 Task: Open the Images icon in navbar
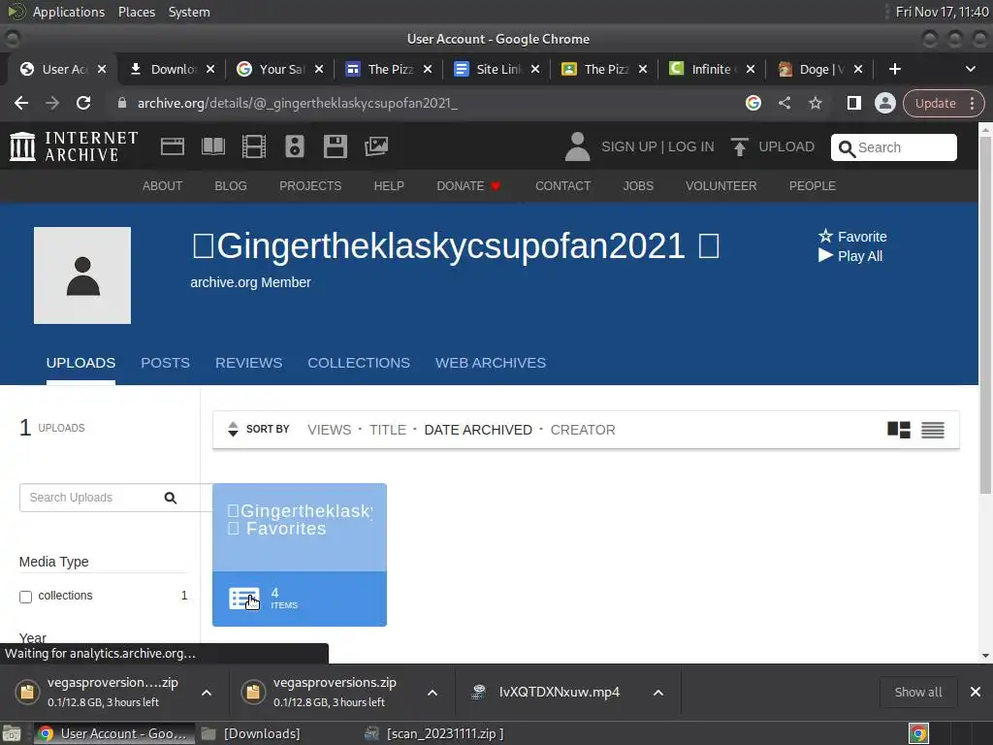coord(376,146)
